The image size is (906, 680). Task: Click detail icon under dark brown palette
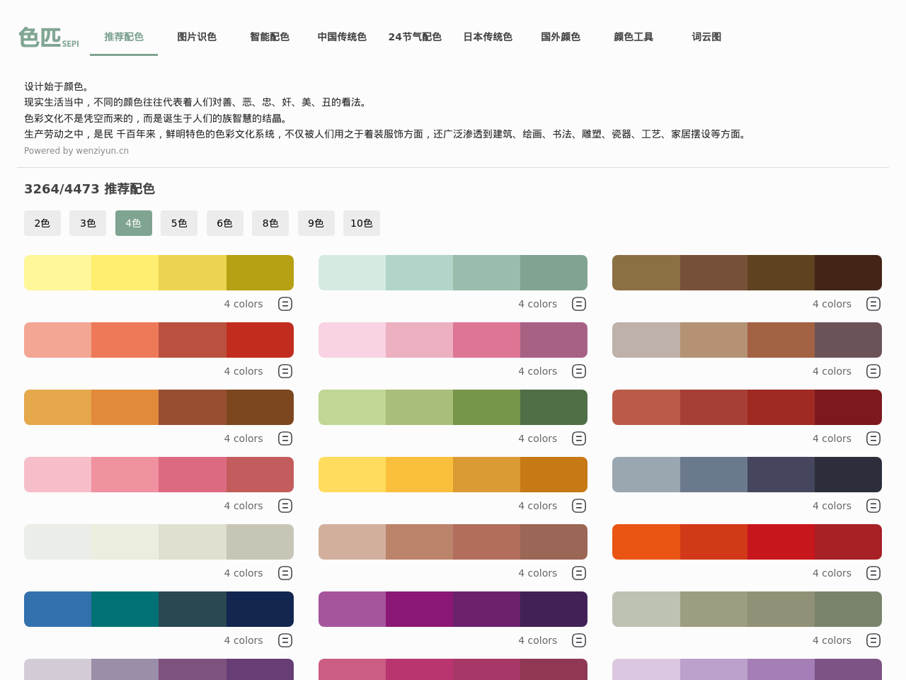(873, 304)
